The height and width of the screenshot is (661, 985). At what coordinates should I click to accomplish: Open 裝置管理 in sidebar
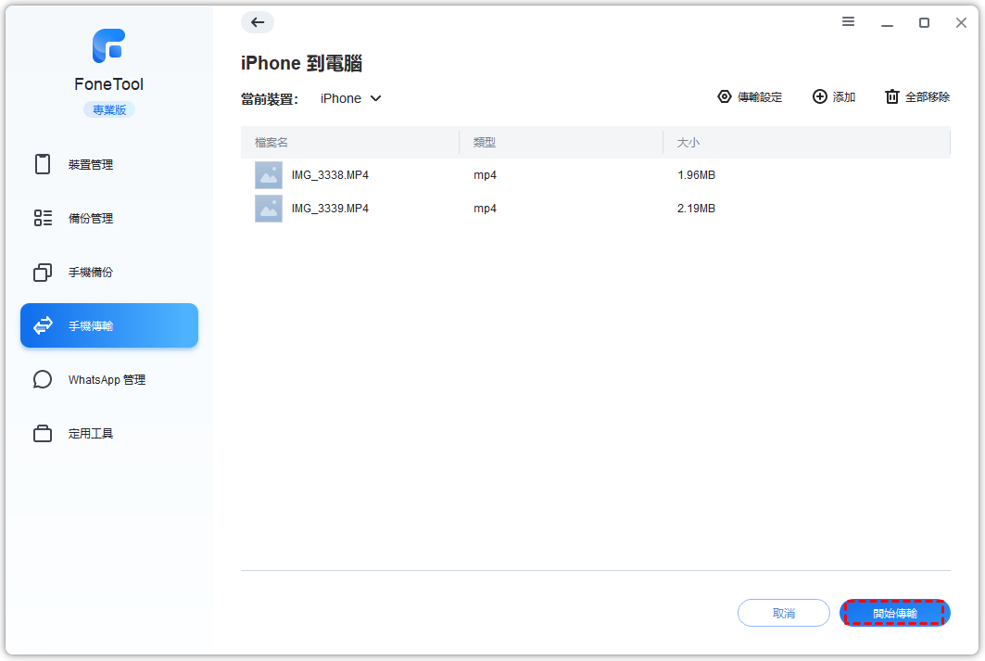point(91,165)
